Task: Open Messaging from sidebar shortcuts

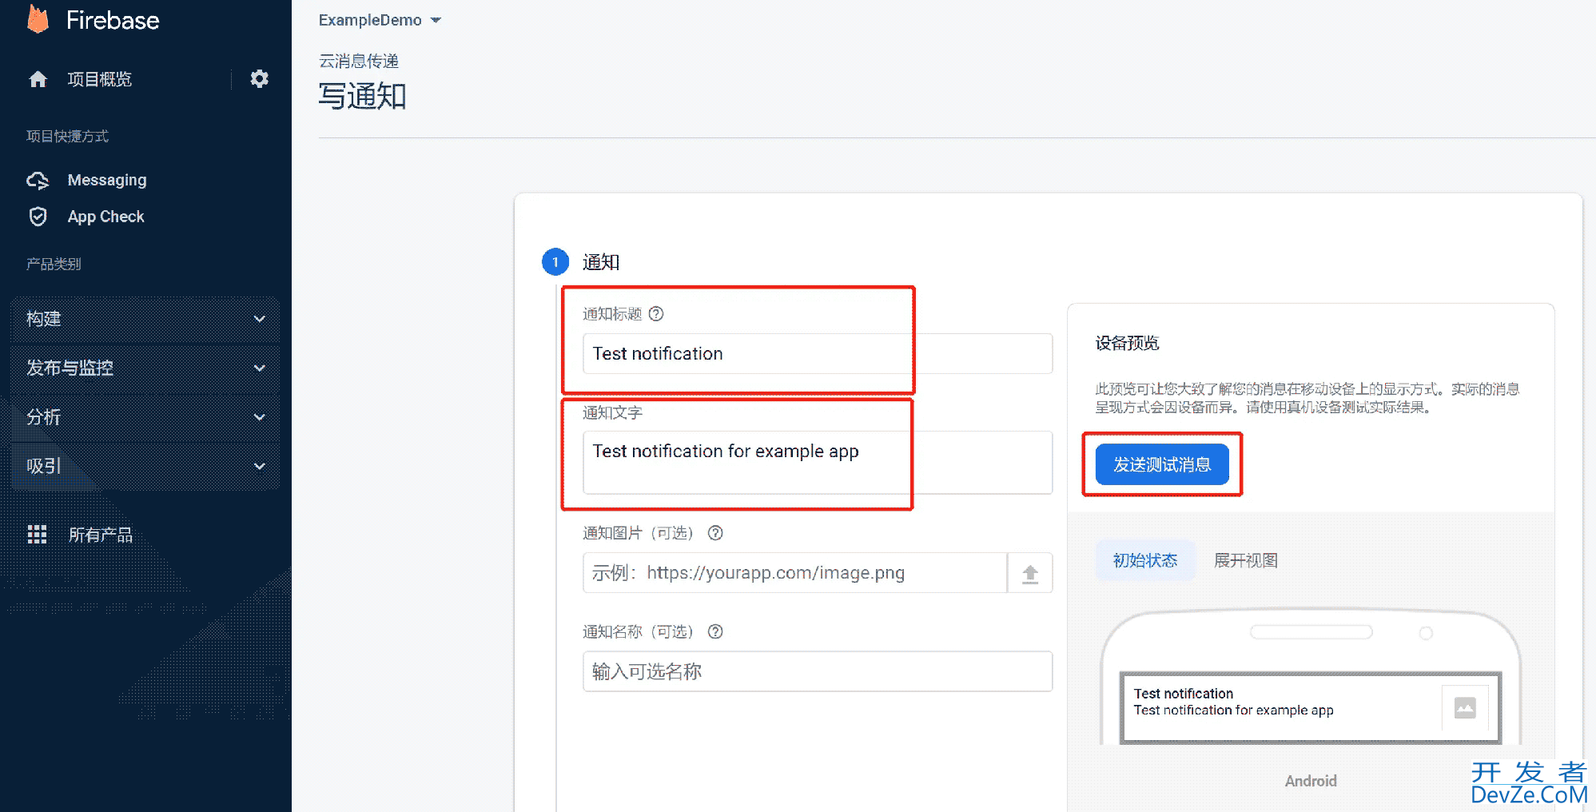Action: [x=107, y=181]
